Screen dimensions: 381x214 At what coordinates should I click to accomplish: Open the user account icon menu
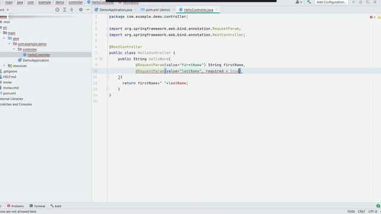298,2
